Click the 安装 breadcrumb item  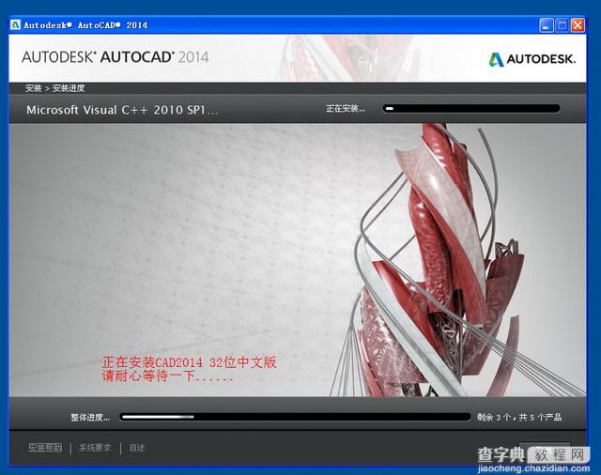[34, 88]
